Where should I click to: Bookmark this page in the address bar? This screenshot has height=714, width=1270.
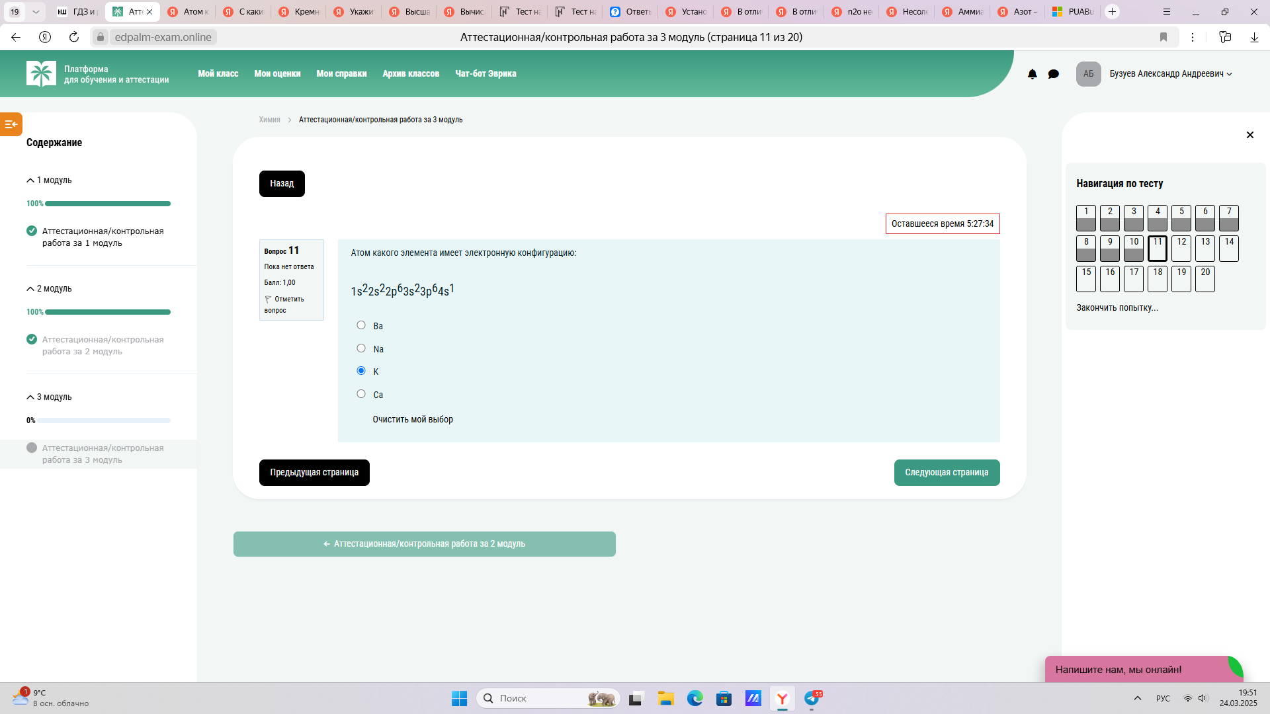click(x=1164, y=37)
